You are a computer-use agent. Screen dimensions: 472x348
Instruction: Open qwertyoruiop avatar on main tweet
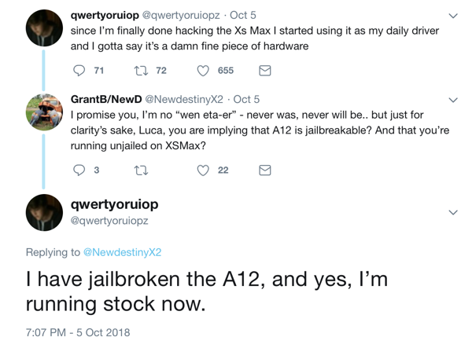click(x=44, y=212)
